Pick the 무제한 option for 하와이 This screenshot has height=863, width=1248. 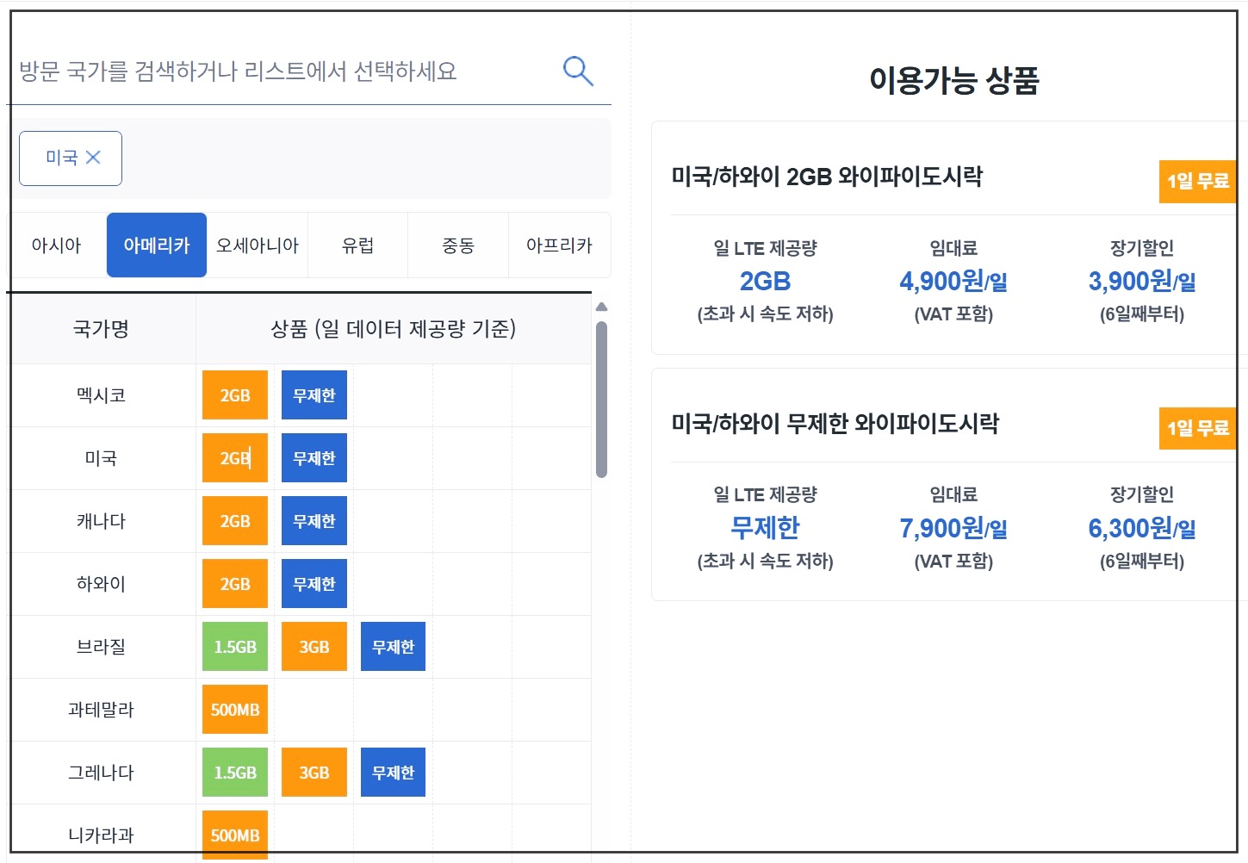coord(314,583)
